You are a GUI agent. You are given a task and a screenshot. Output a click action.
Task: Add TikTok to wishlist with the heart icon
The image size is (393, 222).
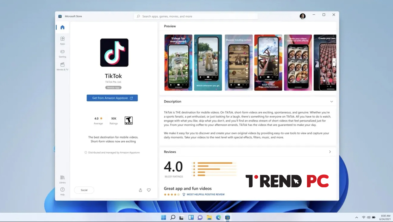point(149,190)
